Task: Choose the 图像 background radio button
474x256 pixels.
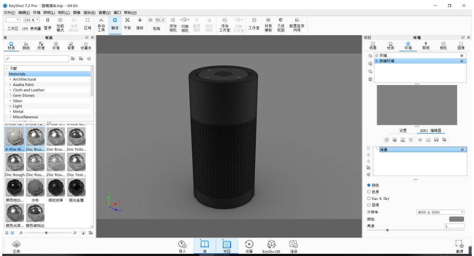Action: tap(369, 205)
